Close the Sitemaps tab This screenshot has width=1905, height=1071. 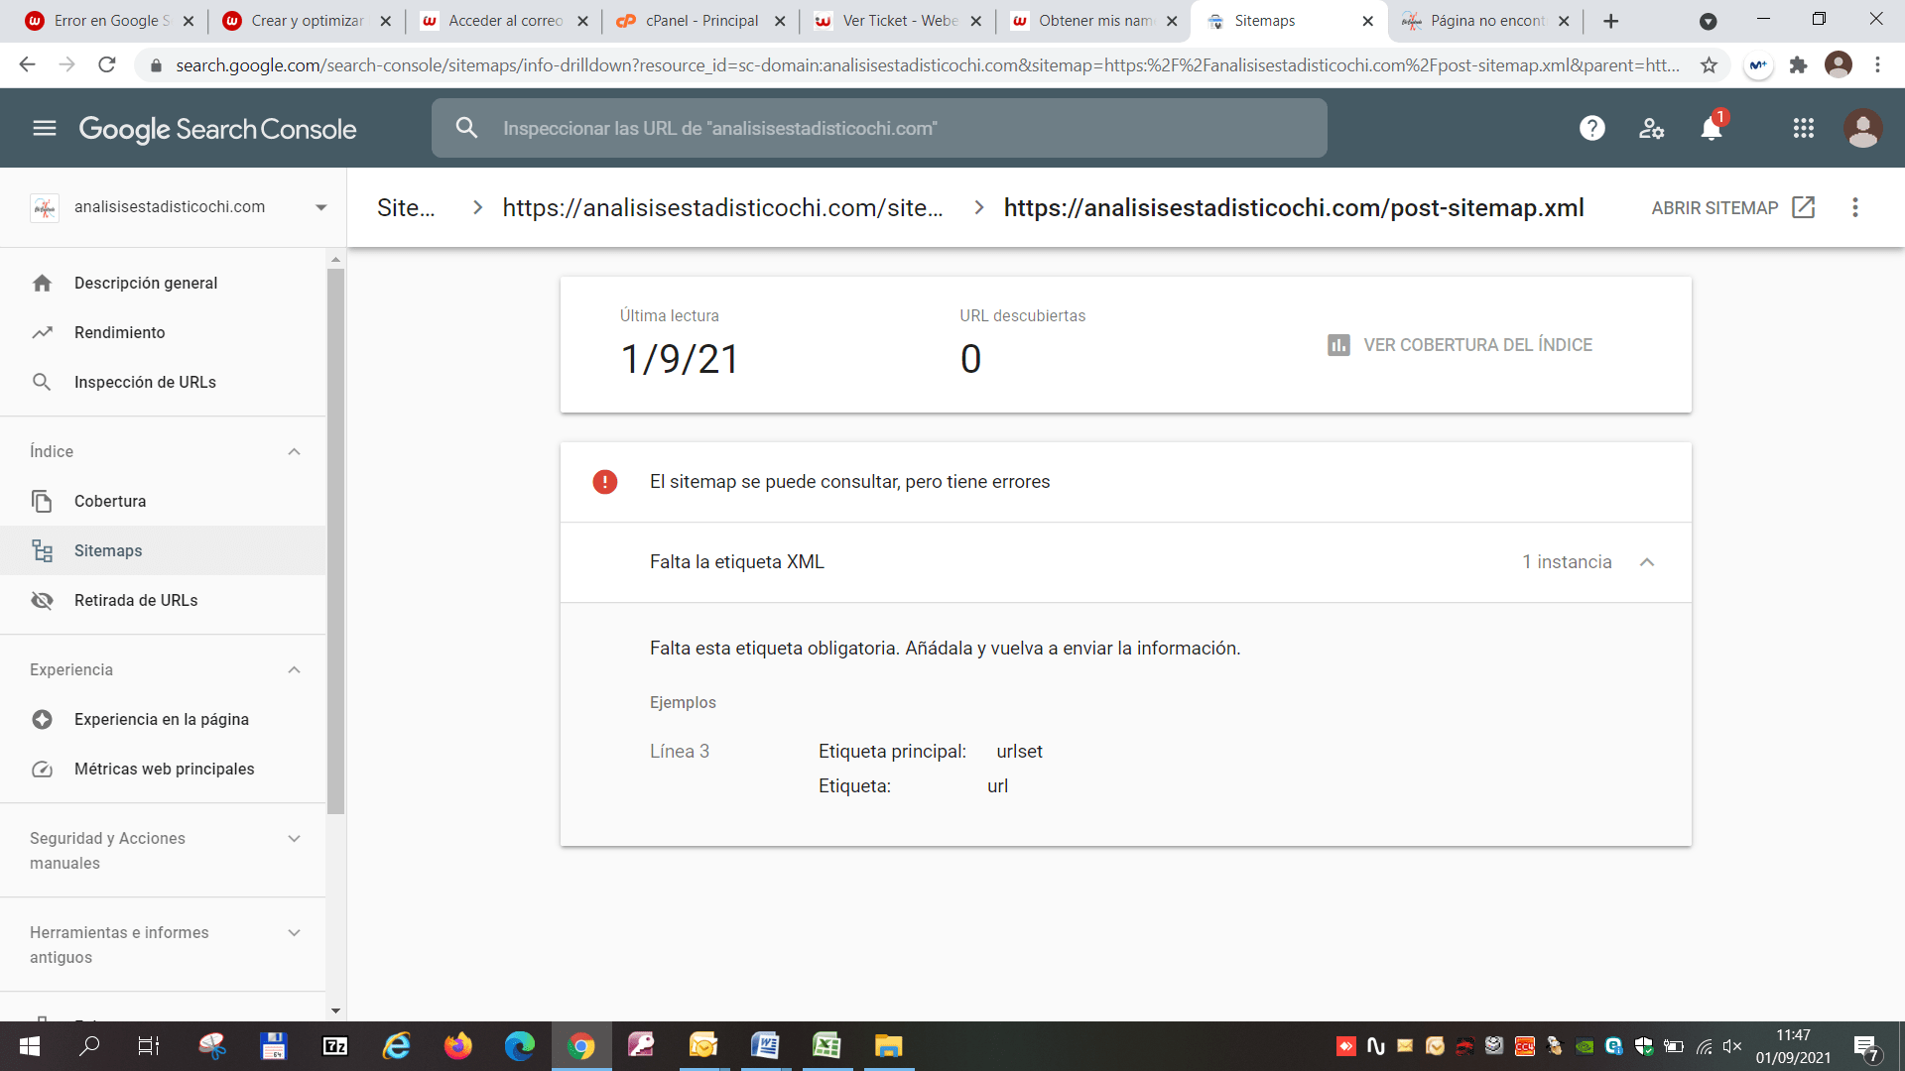[x=1367, y=21]
